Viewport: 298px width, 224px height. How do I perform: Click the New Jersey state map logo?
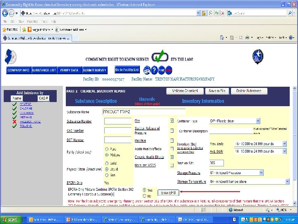10,56
